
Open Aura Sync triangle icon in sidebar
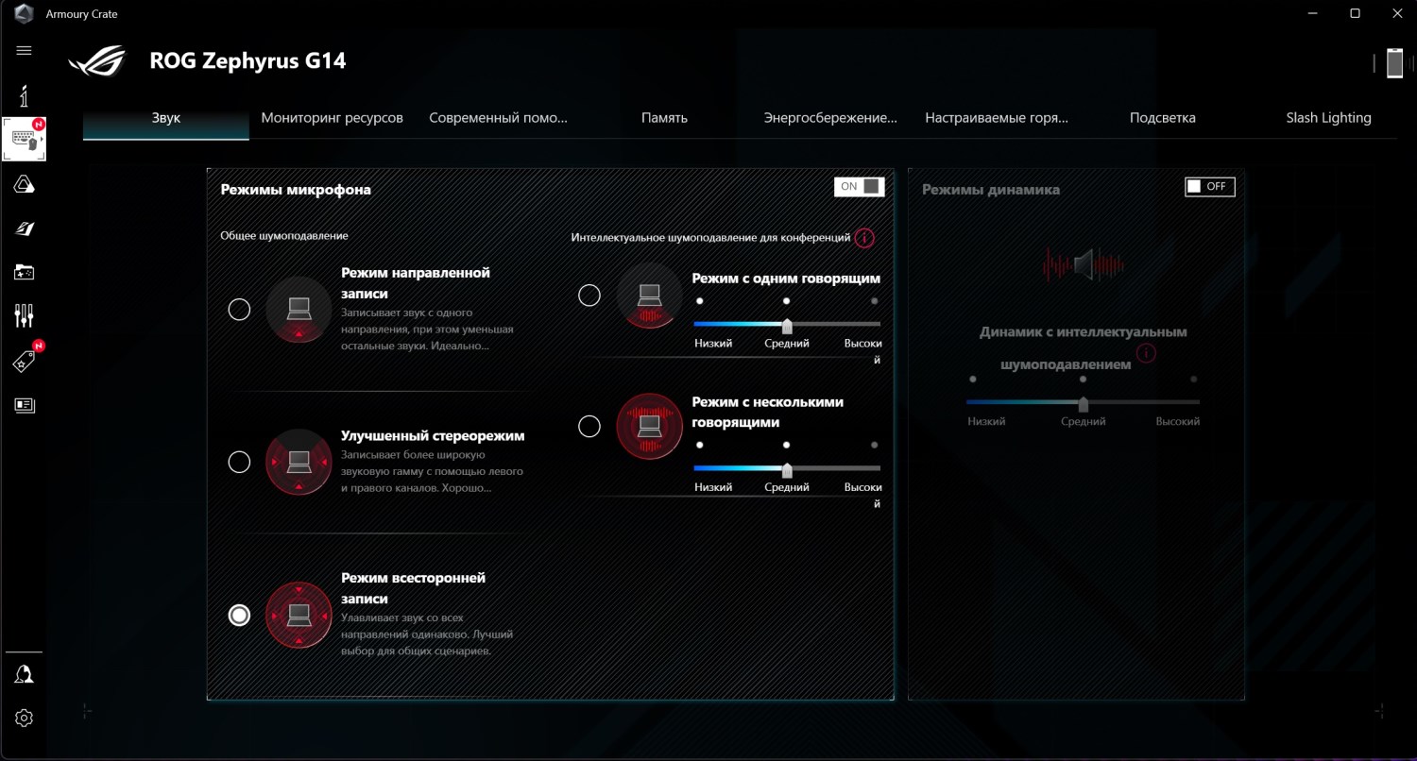[x=25, y=185]
